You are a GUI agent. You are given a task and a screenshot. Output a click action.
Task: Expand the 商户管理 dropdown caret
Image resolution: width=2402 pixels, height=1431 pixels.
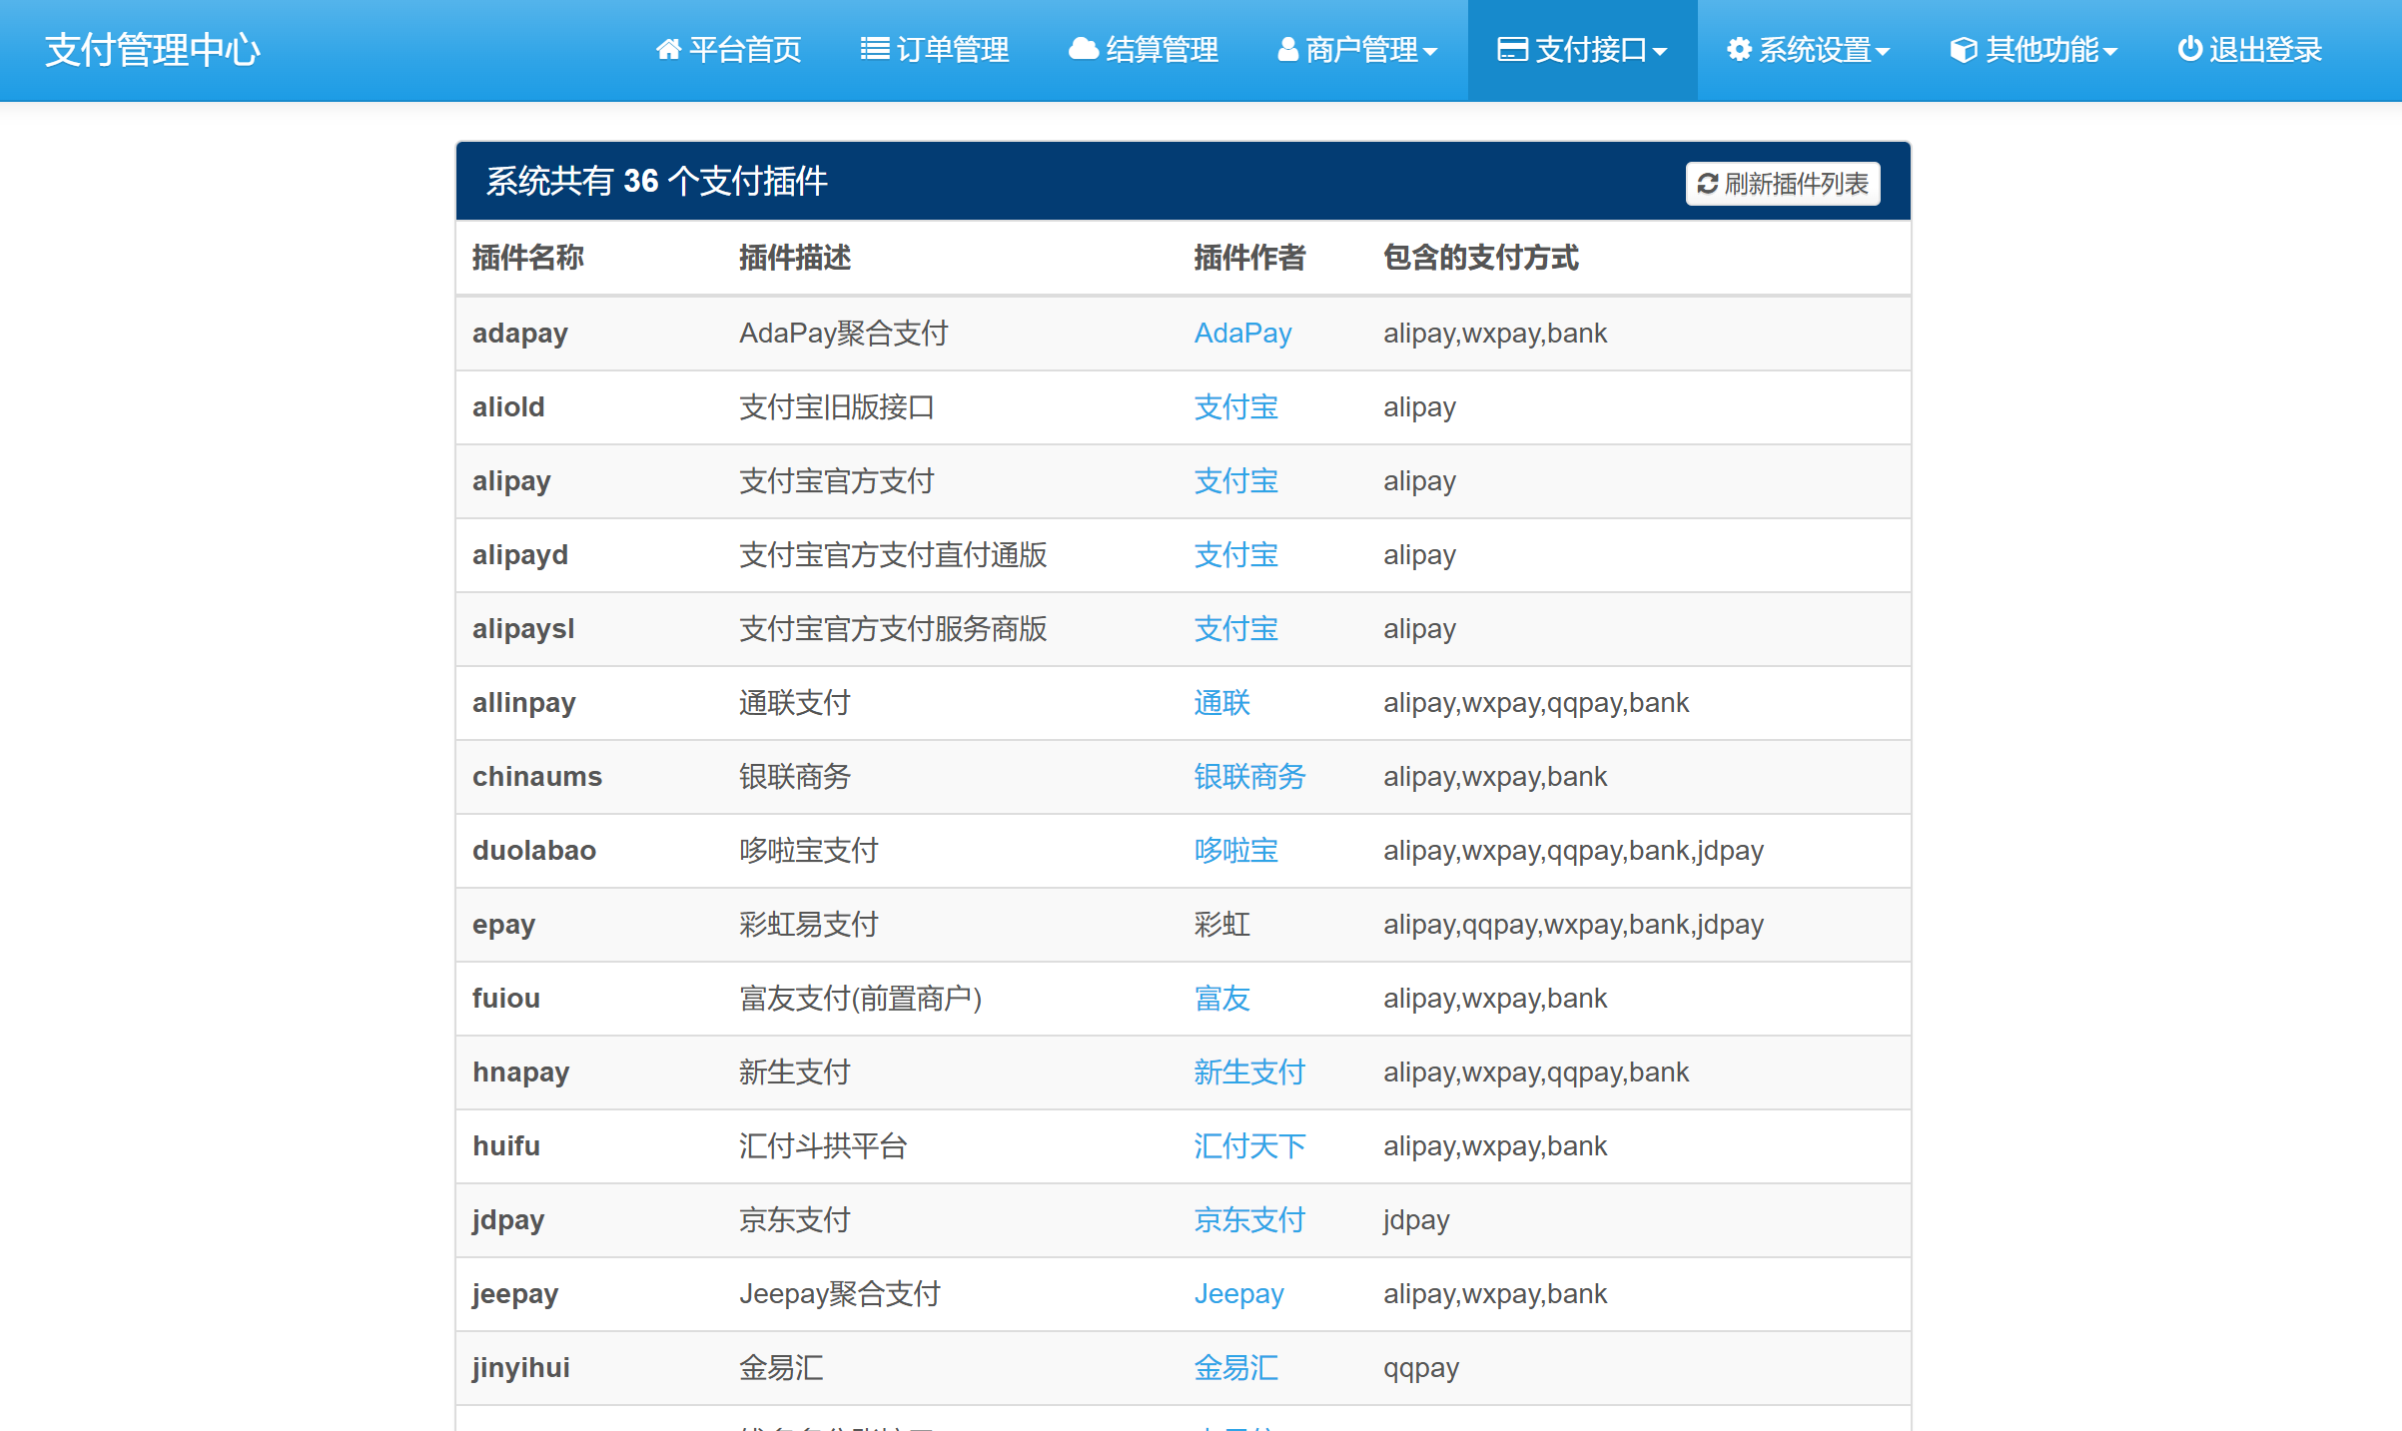pyautogui.click(x=1430, y=52)
